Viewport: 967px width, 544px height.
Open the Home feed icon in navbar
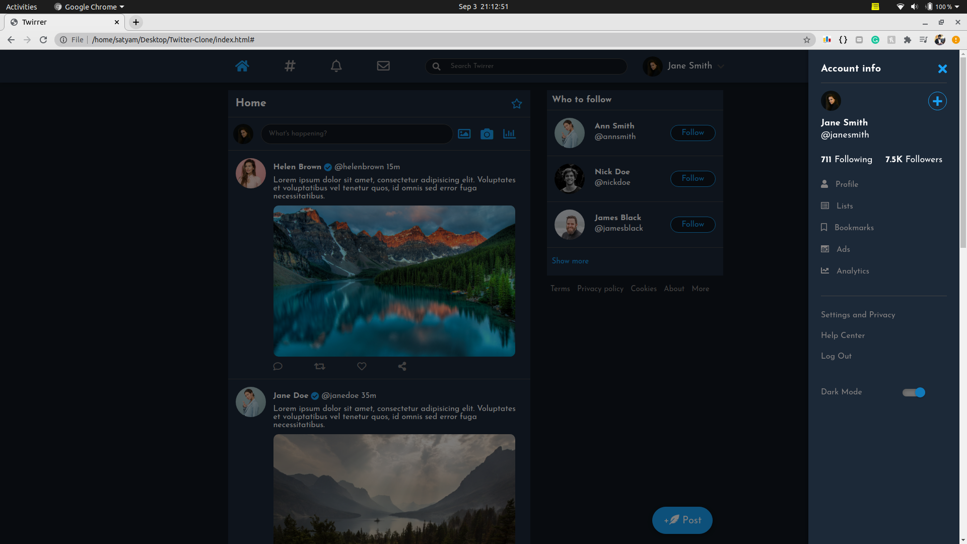[242, 65]
